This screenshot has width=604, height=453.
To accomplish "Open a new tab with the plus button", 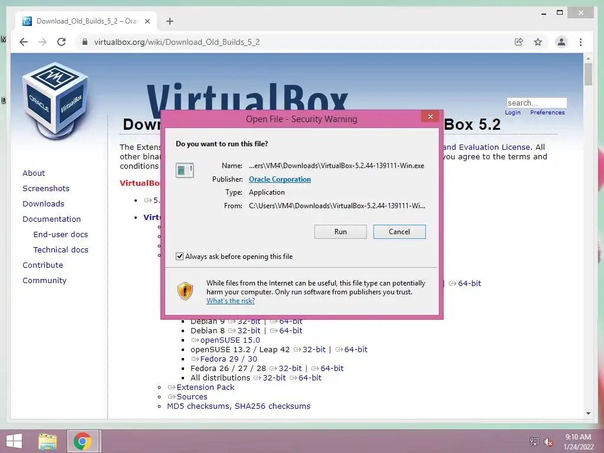I will [170, 21].
